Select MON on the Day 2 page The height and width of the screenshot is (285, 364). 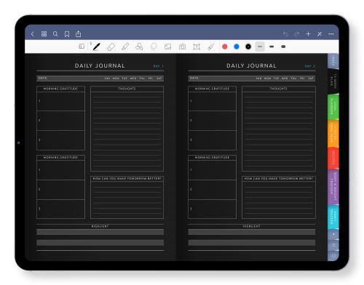pos(267,79)
